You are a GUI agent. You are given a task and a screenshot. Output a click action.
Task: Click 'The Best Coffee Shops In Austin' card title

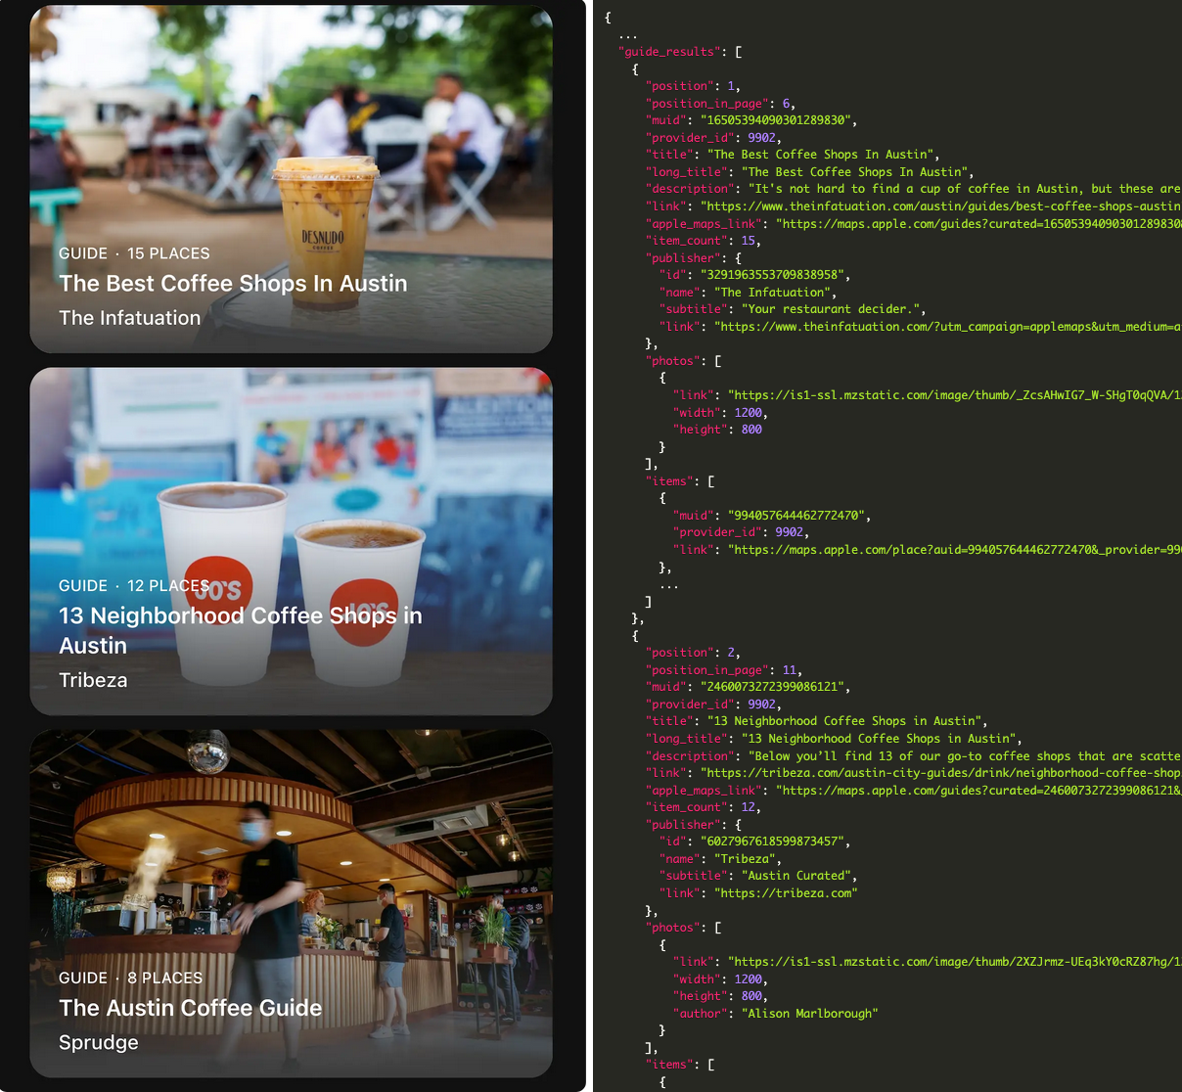coord(233,284)
